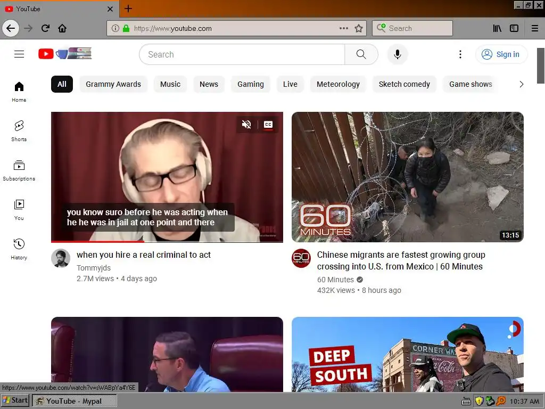
Task: Unmute the preview video speaker icon
Action: coord(246,124)
